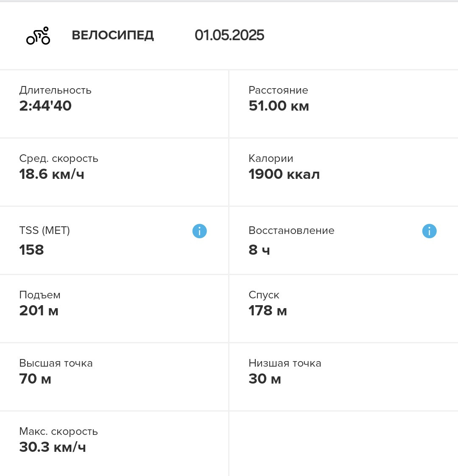458x476 pixels.
Task: Click the TSS value 158
Action: point(31,250)
